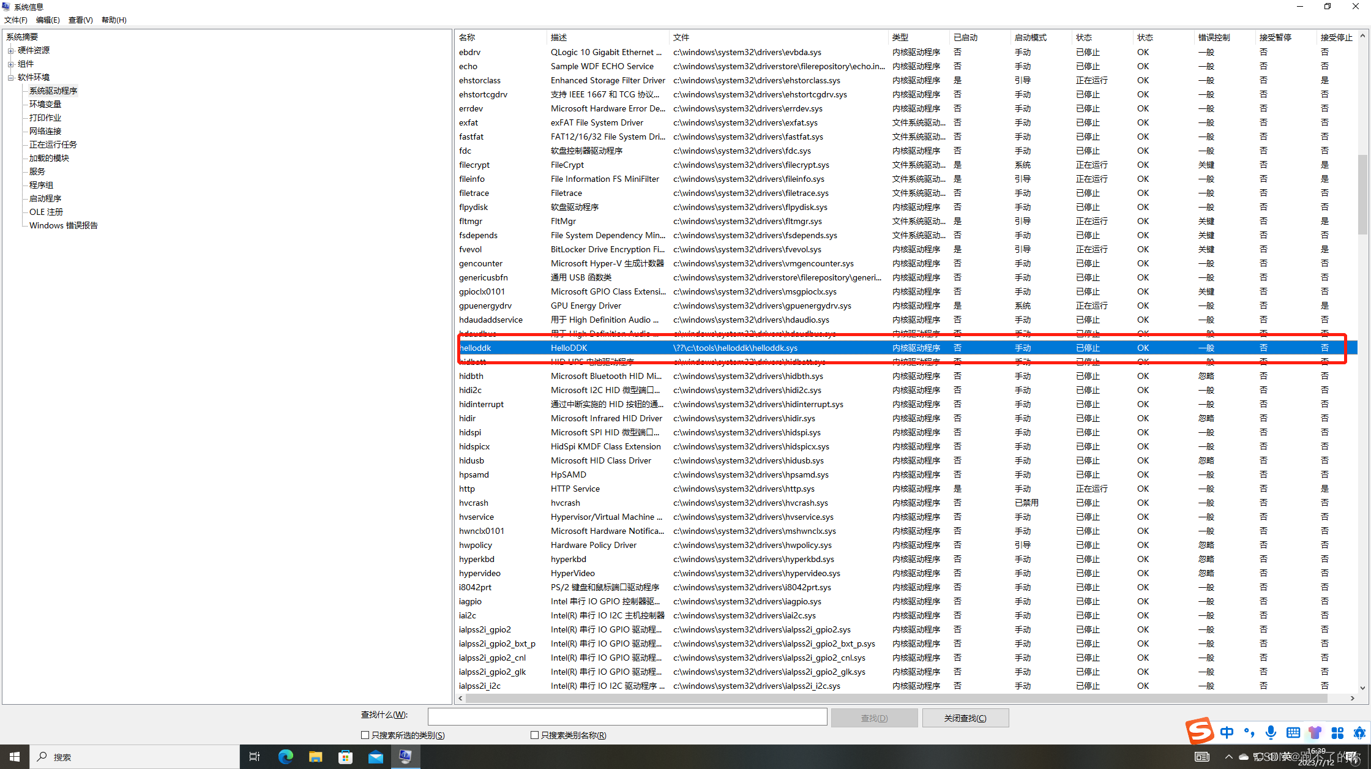Sort by the 错误控制 column header

pyautogui.click(x=1224, y=37)
